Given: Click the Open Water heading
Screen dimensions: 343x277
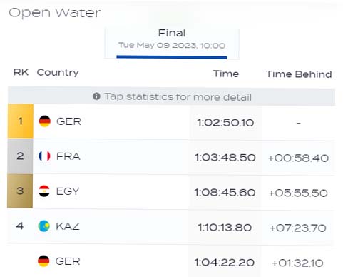Looking at the screenshot, I should tap(55, 13).
